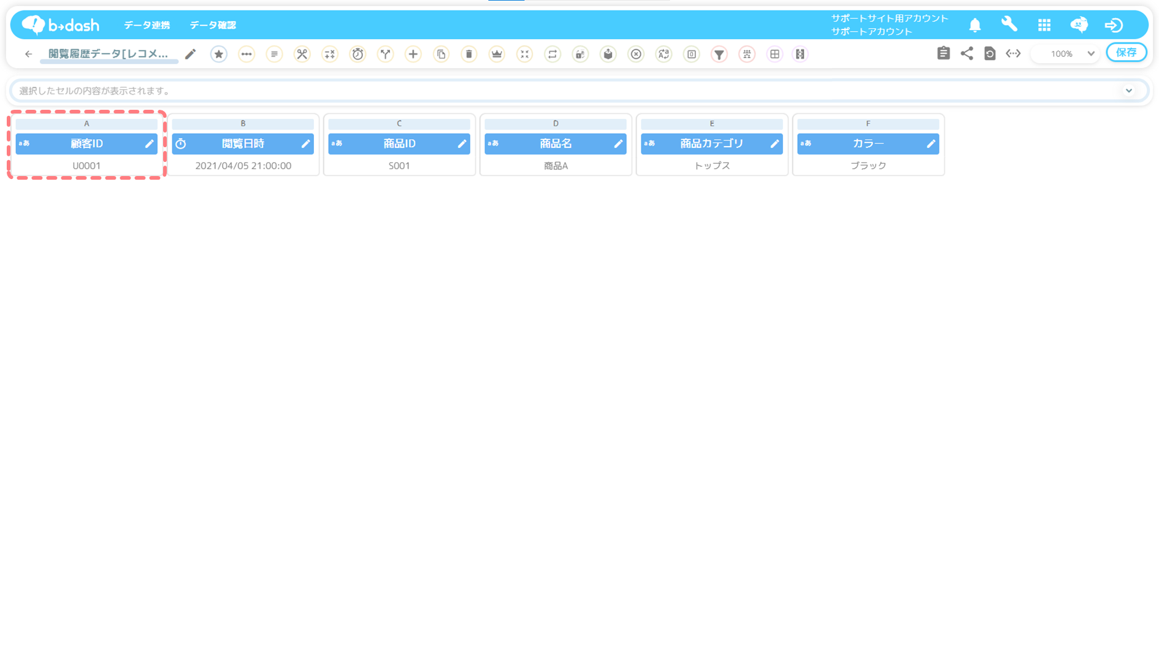Image resolution: width=1159 pixels, height=652 pixels.
Task: Click the funnel filter toolbar icon
Action: 719,54
